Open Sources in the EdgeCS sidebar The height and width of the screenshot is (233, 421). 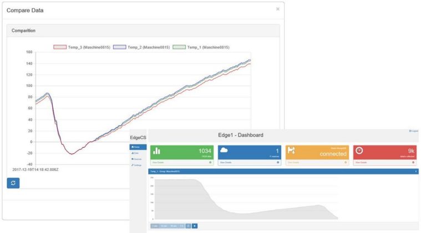(x=137, y=159)
